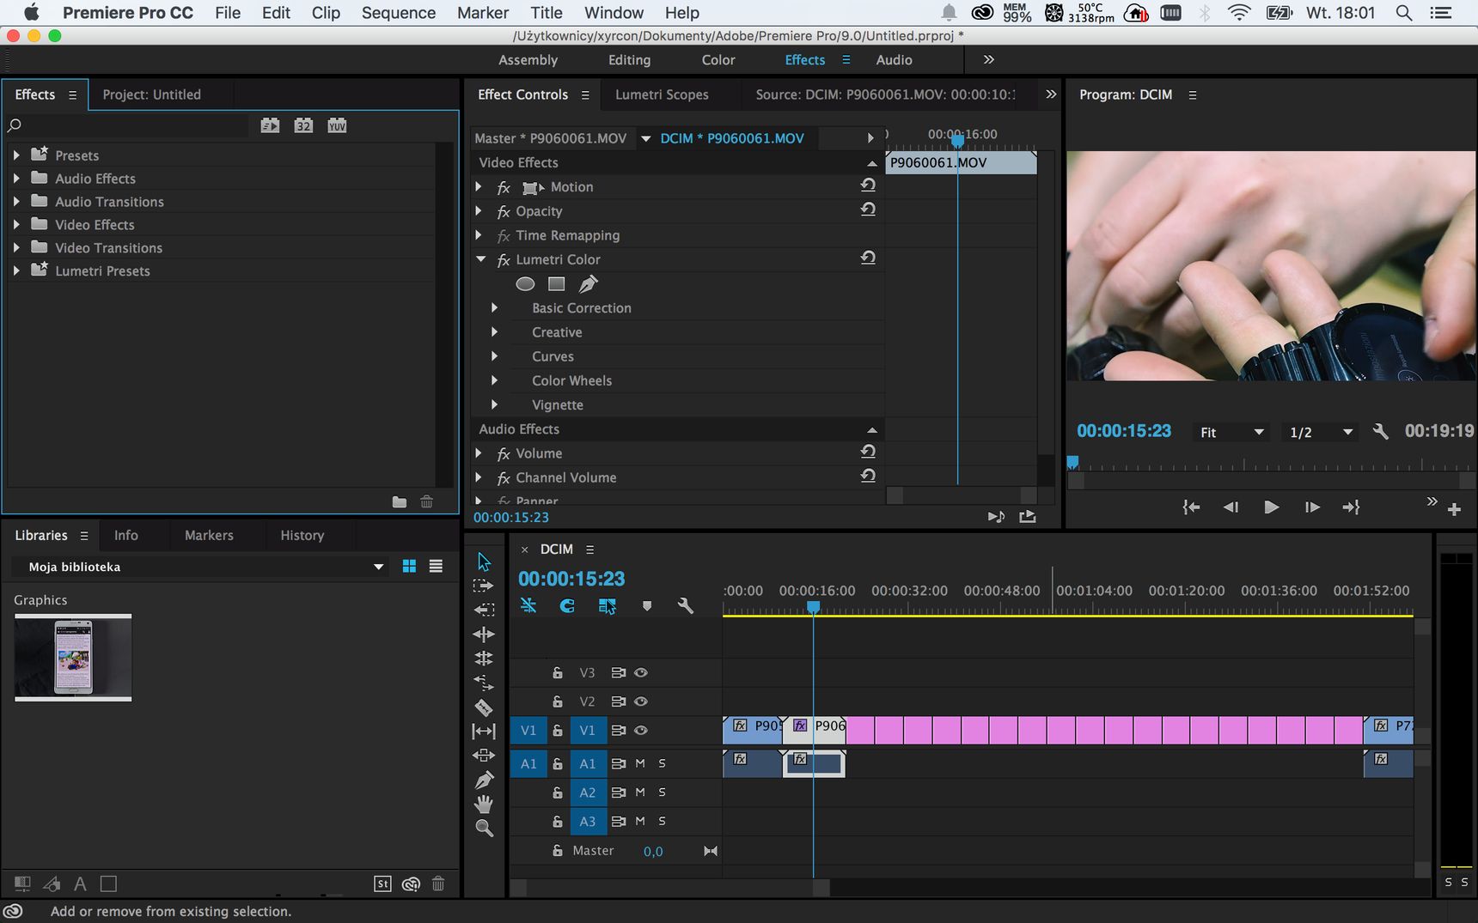Reset the Opacity effect
The height and width of the screenshot is (923, 1478).
[868, 209]
